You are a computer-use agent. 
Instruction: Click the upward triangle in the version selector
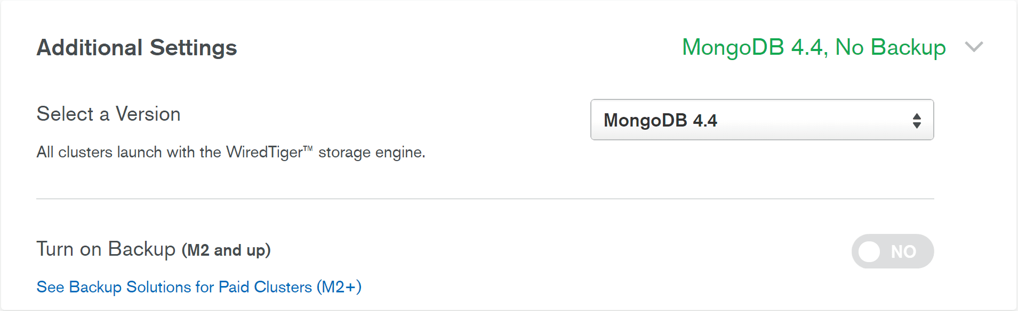coord(916,116)
